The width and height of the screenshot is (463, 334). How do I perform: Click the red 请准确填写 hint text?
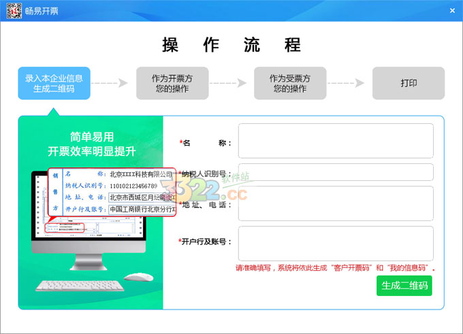coord(335,268)
